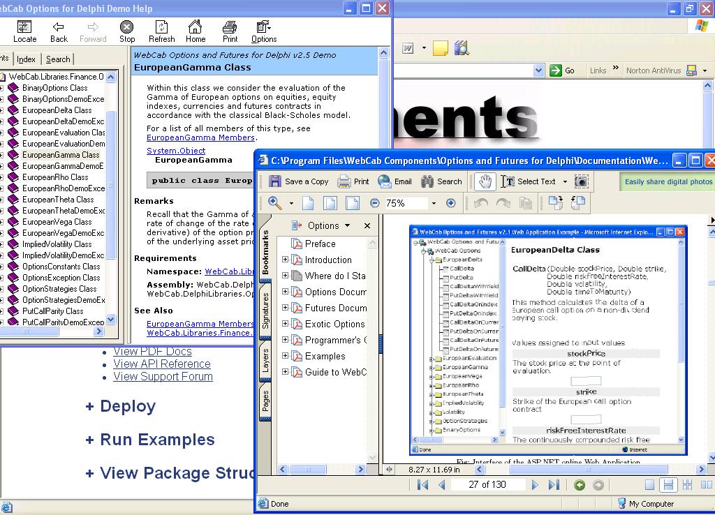This screenshot has width=715, height=515.
Task: Open the Preface bookmark
Action: [320, 244]
